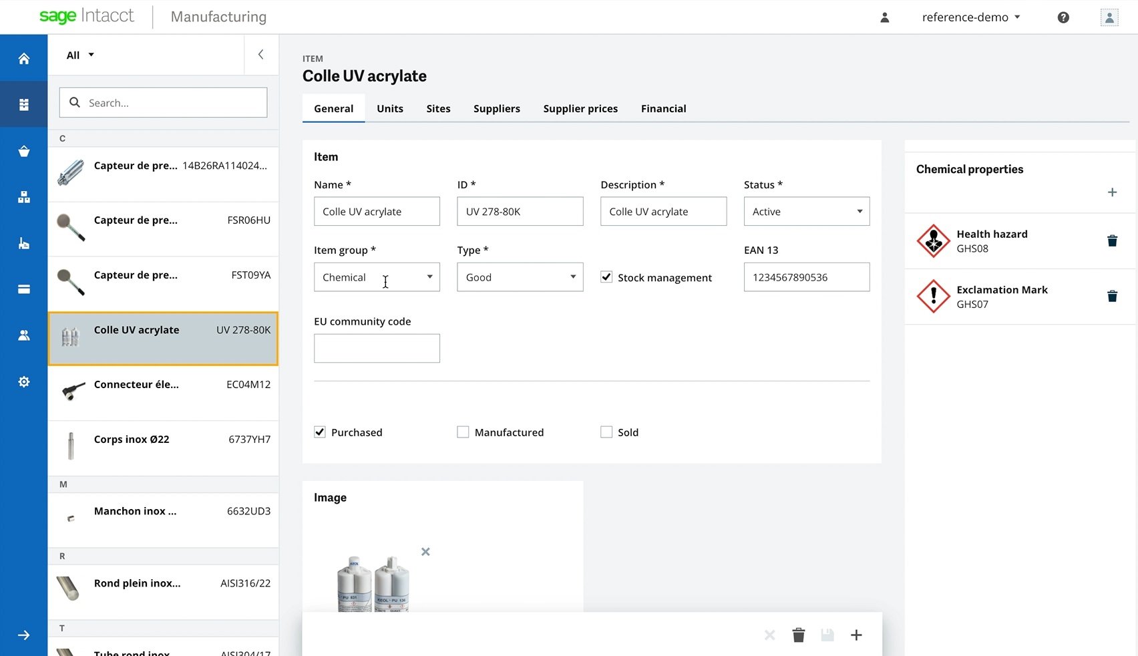Open the Home icon in sidebar
The image size is (1138, 656).
click(x=23, y=57)
